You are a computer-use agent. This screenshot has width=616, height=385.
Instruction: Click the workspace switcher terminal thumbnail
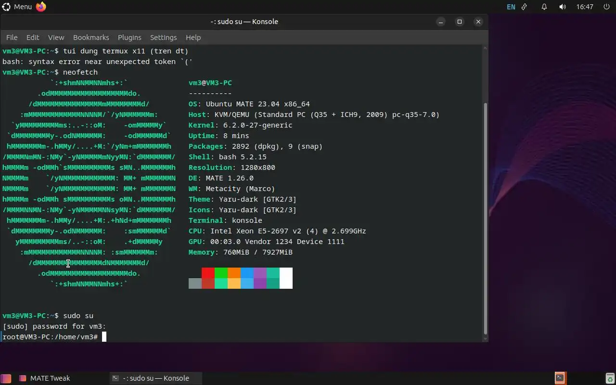tap(560, 378)
